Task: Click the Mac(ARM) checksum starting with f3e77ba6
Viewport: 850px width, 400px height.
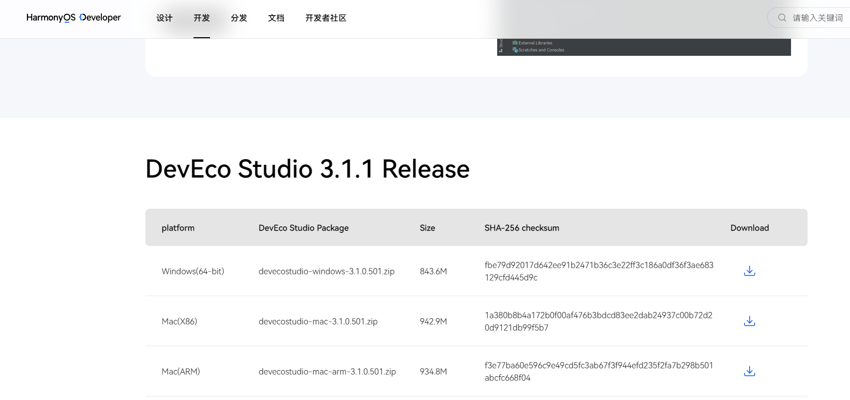Action: tap(599, 372)
